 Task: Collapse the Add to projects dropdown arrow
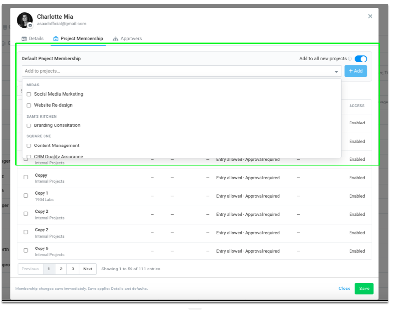pos(336,72)
